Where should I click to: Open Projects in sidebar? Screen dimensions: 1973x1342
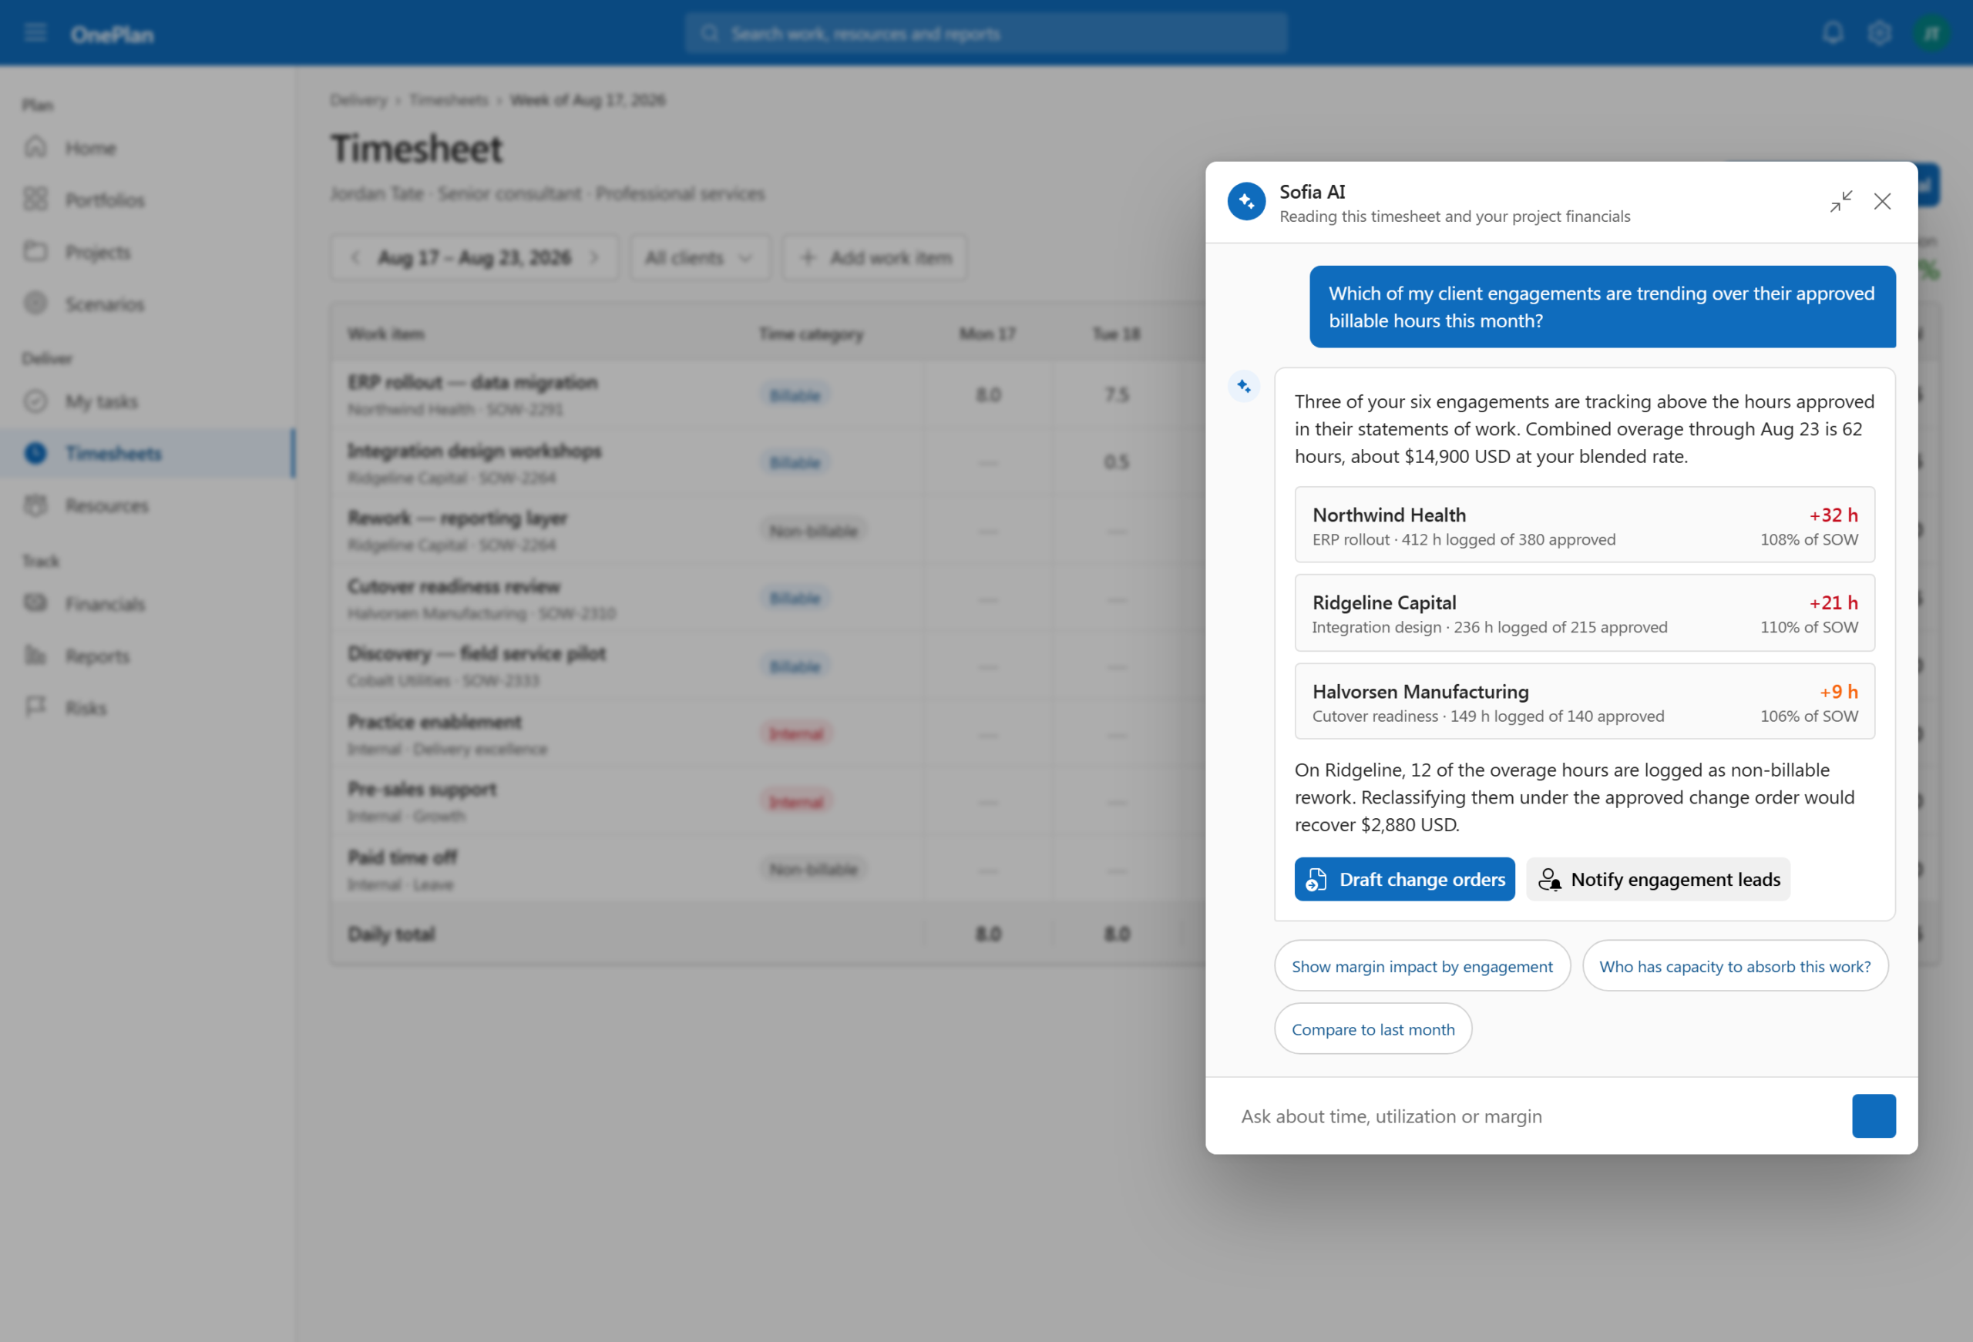(x=148, y=252)
